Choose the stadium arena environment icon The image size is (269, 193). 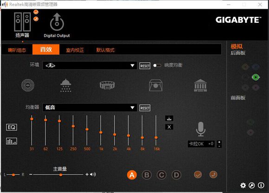(x=107, y=85)
